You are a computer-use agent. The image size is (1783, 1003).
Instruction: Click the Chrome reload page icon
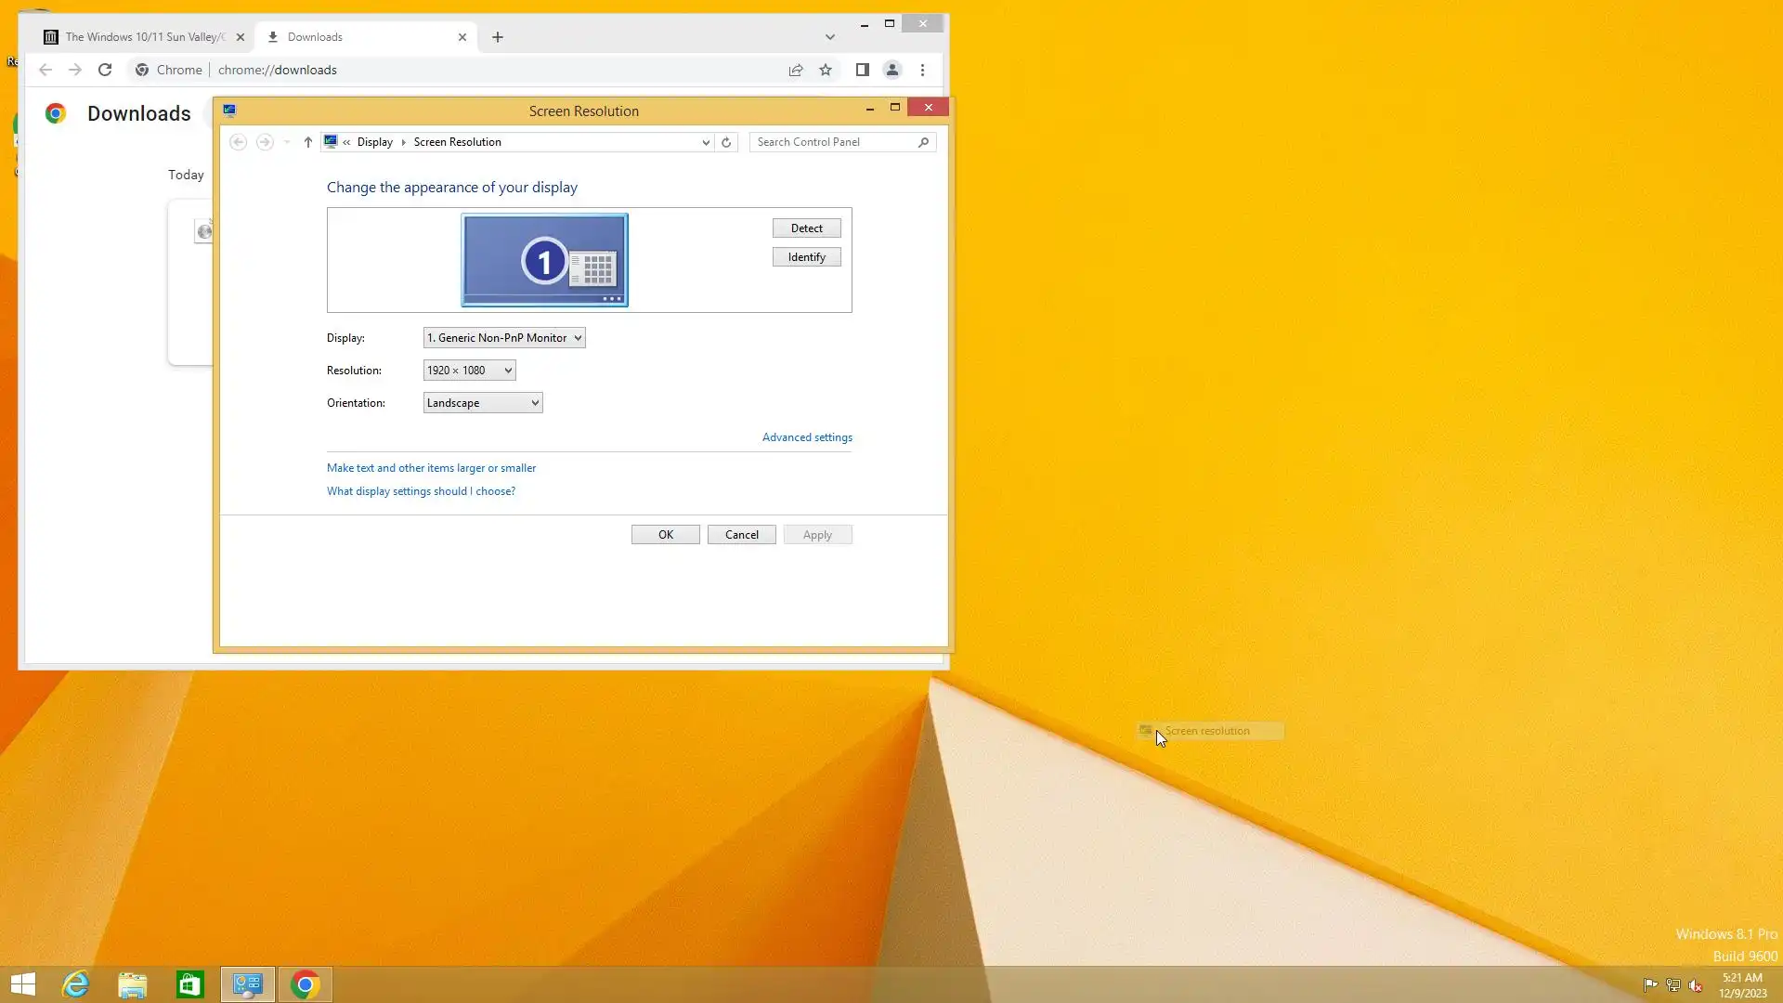tap(105, 70)
